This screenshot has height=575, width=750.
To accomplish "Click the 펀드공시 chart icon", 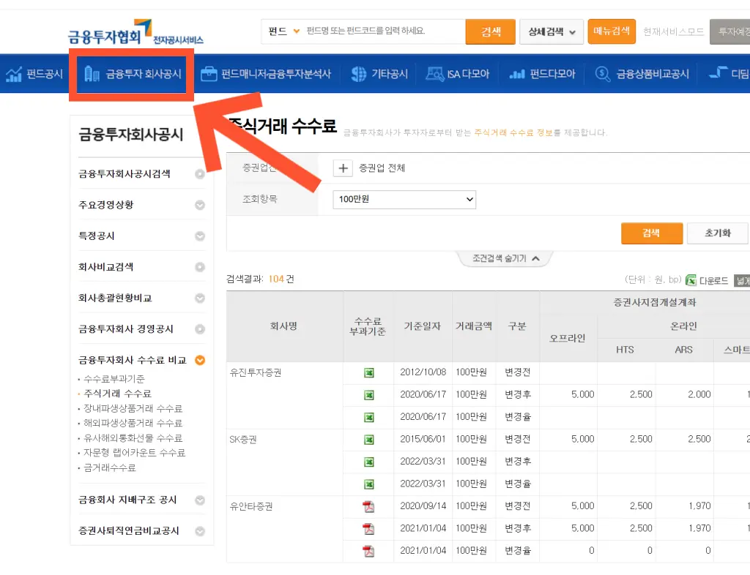I will click(14, 74).
